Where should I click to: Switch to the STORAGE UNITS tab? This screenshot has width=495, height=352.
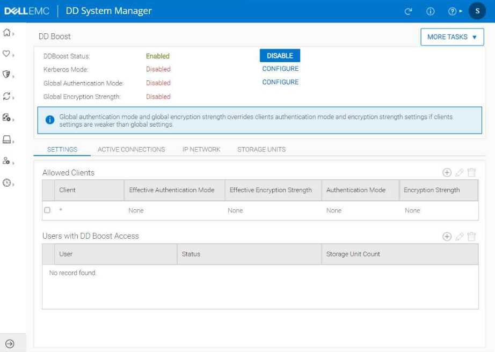pos(261,150)
